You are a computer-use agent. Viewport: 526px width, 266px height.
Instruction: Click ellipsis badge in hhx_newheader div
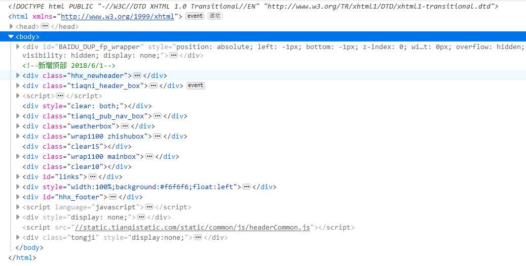137,75
